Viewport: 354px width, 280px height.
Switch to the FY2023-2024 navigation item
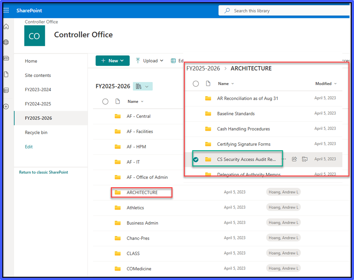[38, 89]
